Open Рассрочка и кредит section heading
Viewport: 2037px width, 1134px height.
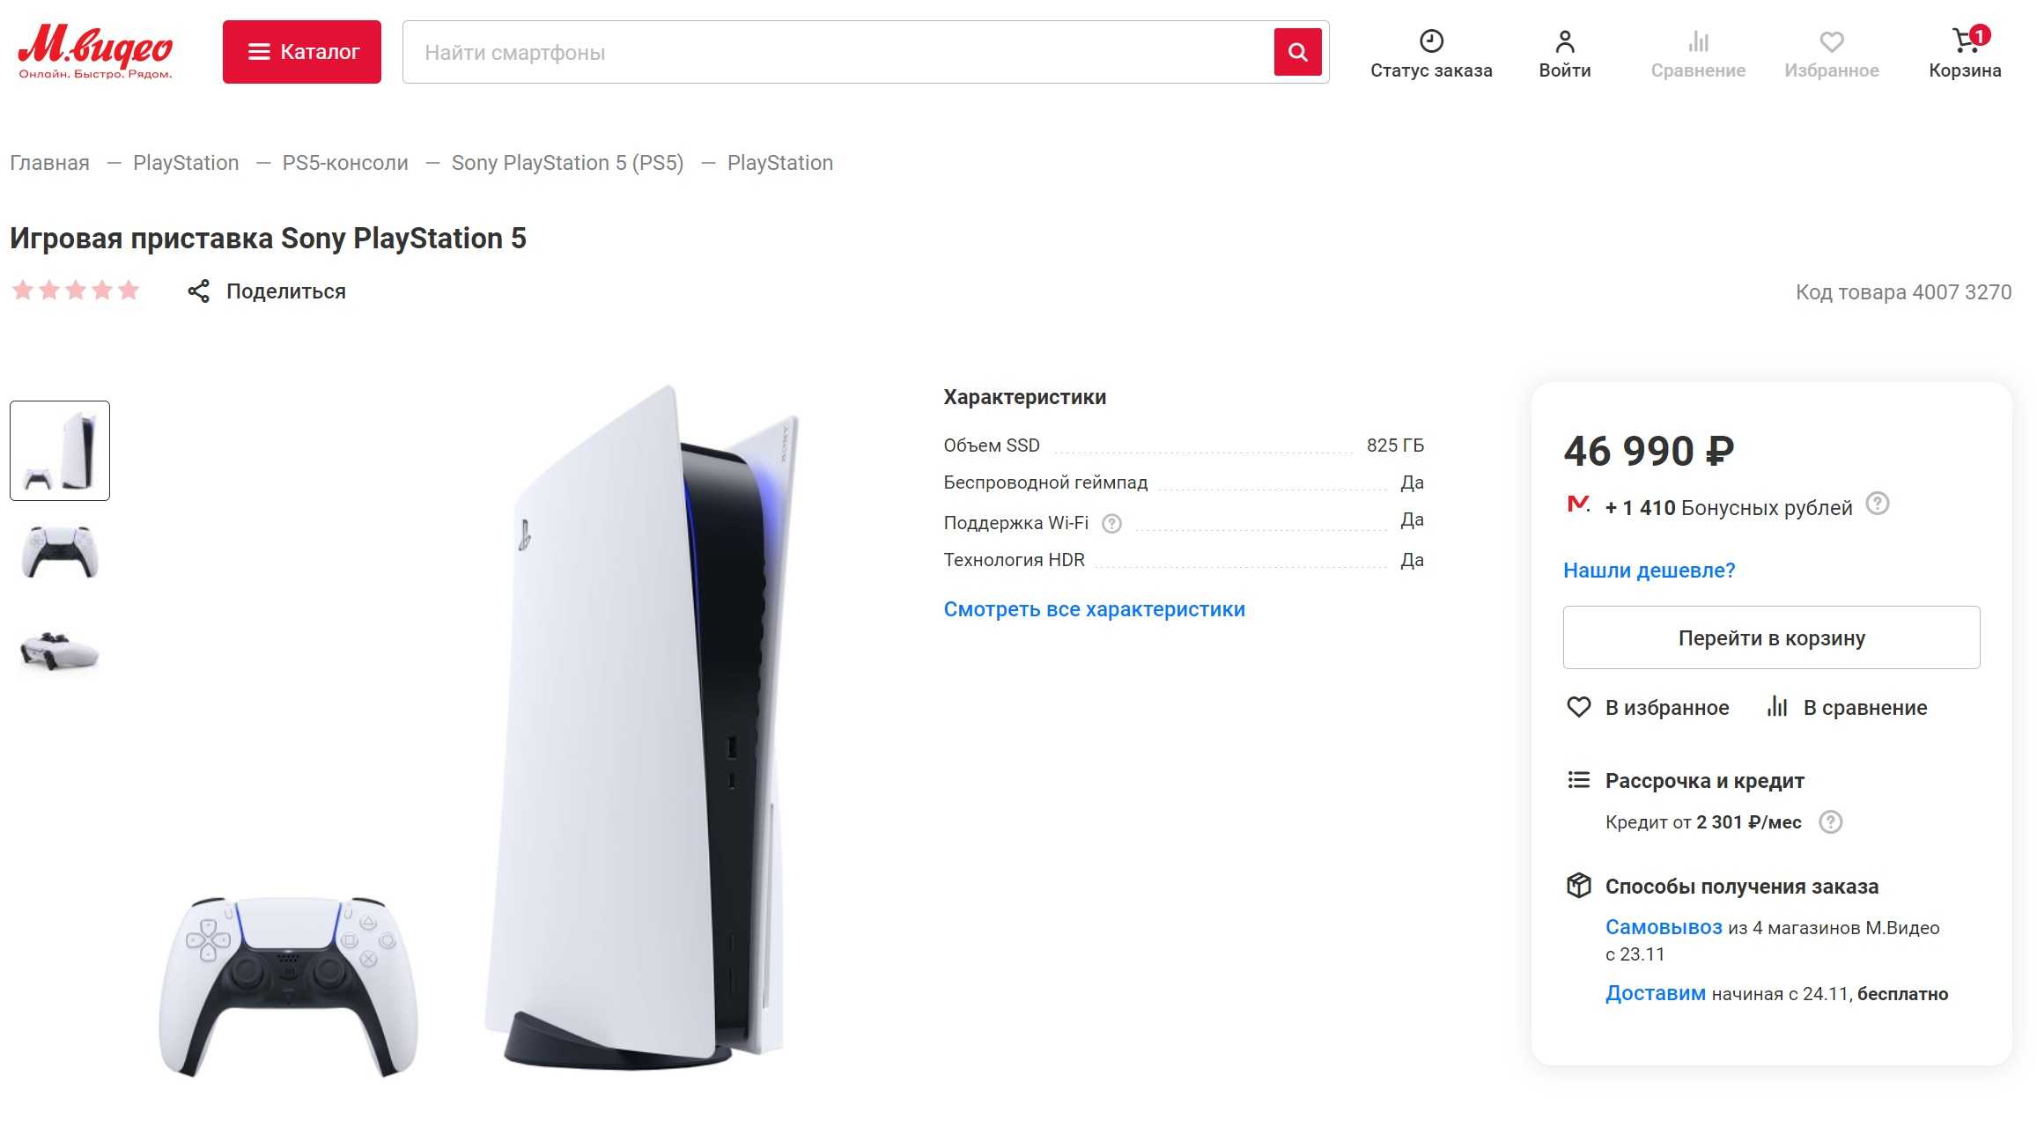(x=1704, y=781)
